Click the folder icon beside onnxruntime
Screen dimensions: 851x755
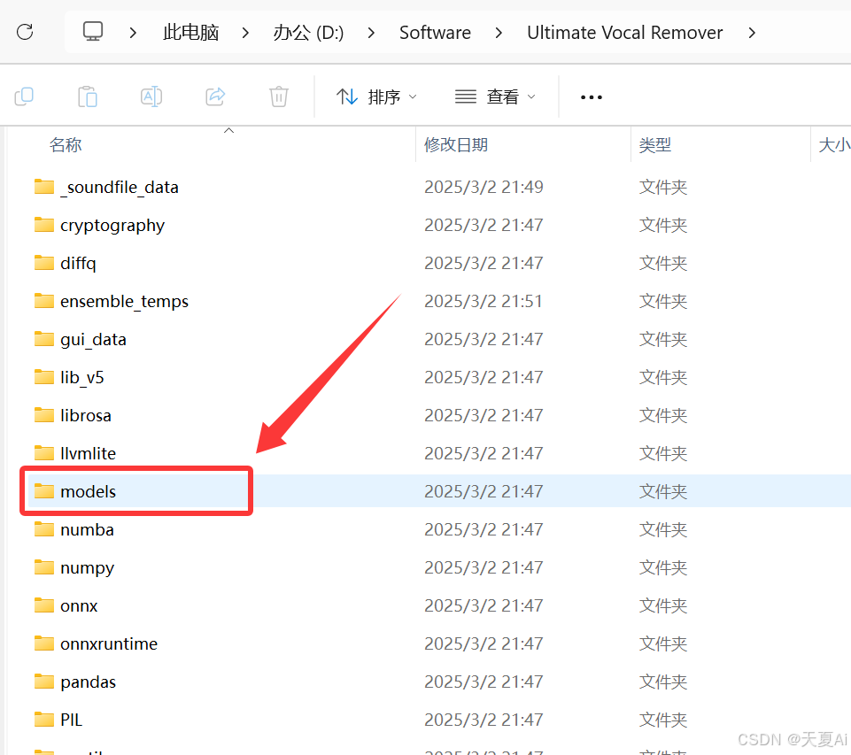point(44,643)
